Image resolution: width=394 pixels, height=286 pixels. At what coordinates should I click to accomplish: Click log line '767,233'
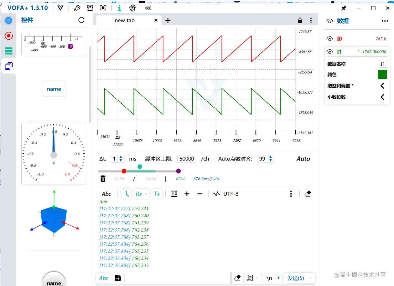pos(140,265)
